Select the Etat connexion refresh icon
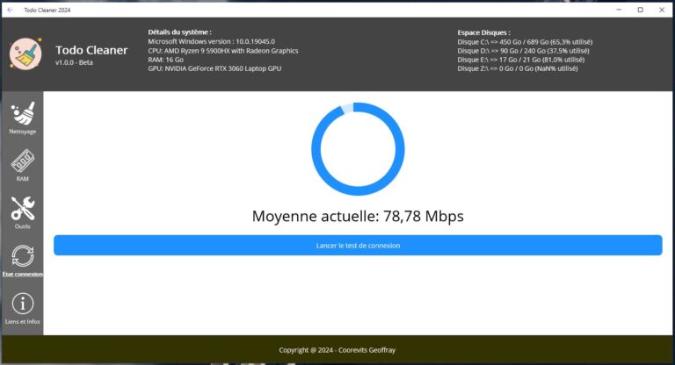This screenshot has height=365, width=675. 22,256
